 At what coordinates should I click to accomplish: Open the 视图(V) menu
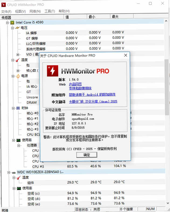click(x=20, y=11)
